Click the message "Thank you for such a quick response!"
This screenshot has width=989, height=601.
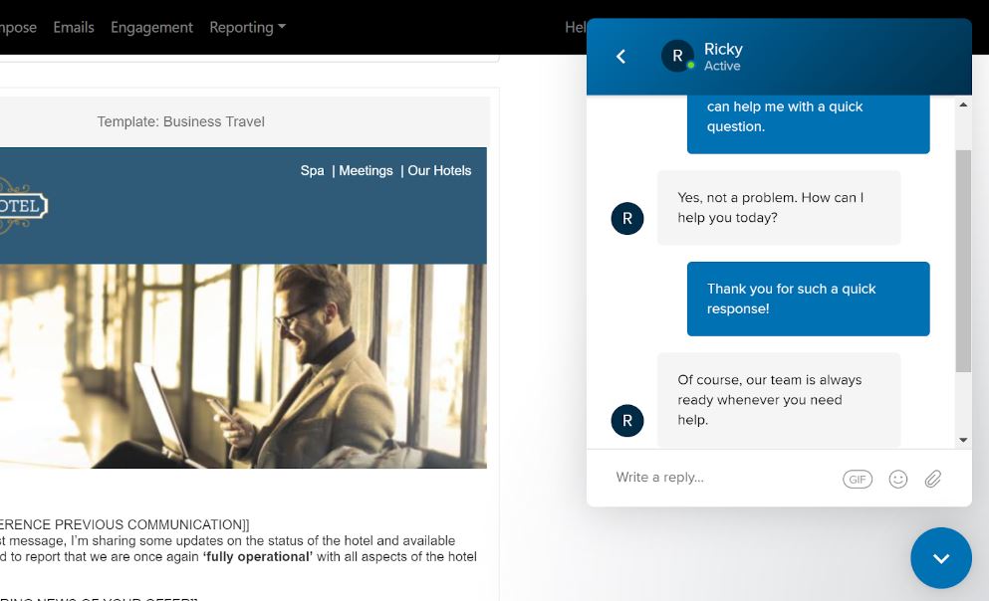pos(808,299)
